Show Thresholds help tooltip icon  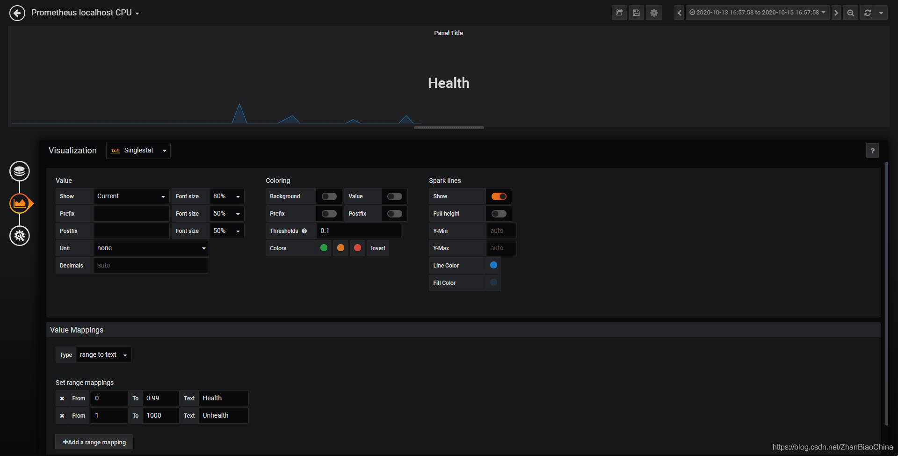(304, 231)
